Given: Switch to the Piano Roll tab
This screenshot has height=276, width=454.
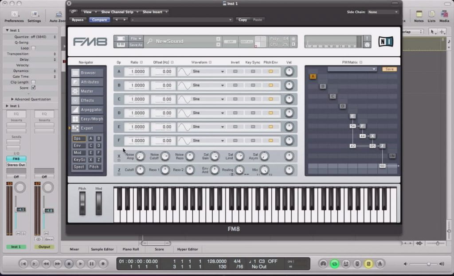Looking at the screenshot, I should [x=131, y=249].
